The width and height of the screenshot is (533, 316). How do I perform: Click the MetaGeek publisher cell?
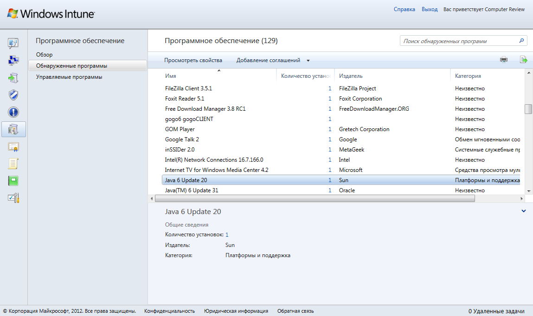point(352,149)
